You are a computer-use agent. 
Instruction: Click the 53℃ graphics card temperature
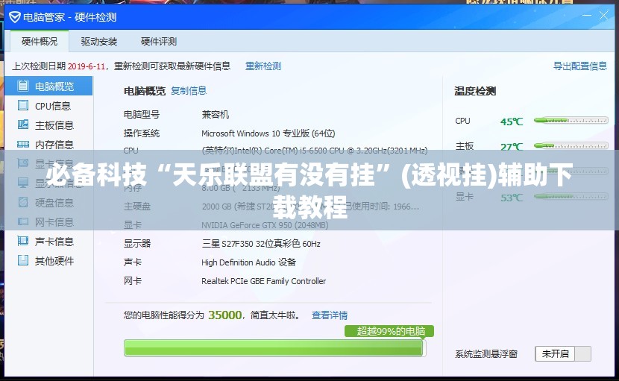511,198
